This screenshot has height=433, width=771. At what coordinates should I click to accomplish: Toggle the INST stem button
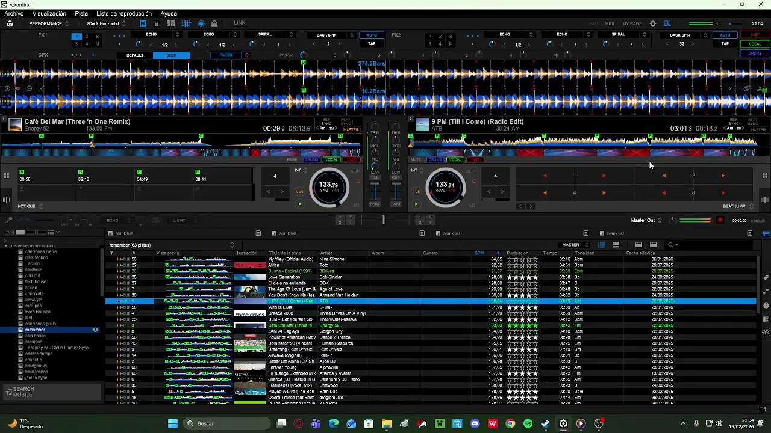[x=755, y=35]
